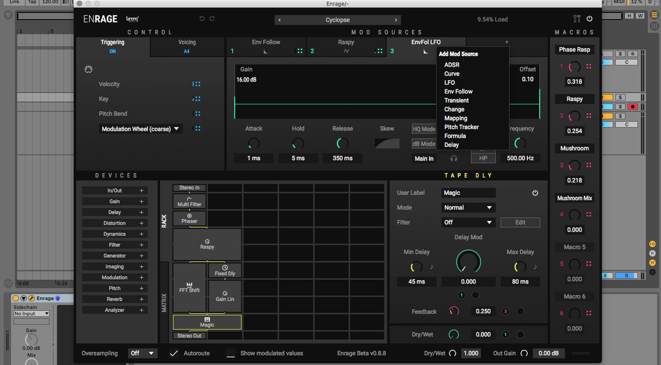
Task: Choose ADSR from Add Mod Source menu
Action: 452,65
